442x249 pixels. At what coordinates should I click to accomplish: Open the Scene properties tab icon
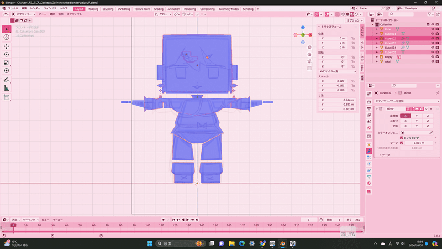point(369,121)
